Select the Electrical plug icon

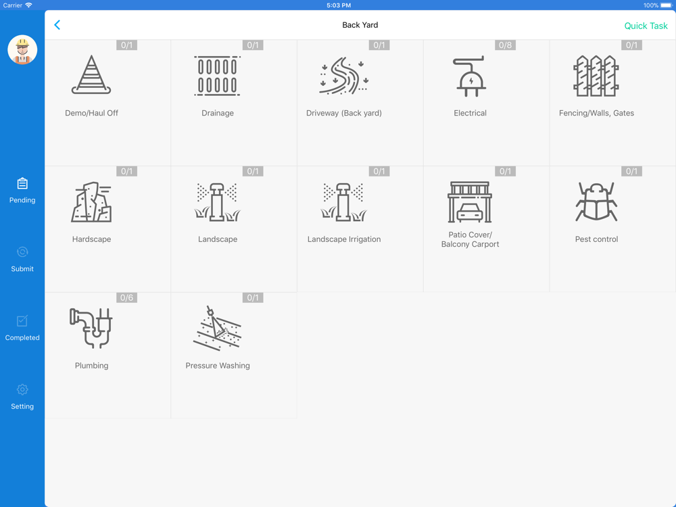click(470, 76)
